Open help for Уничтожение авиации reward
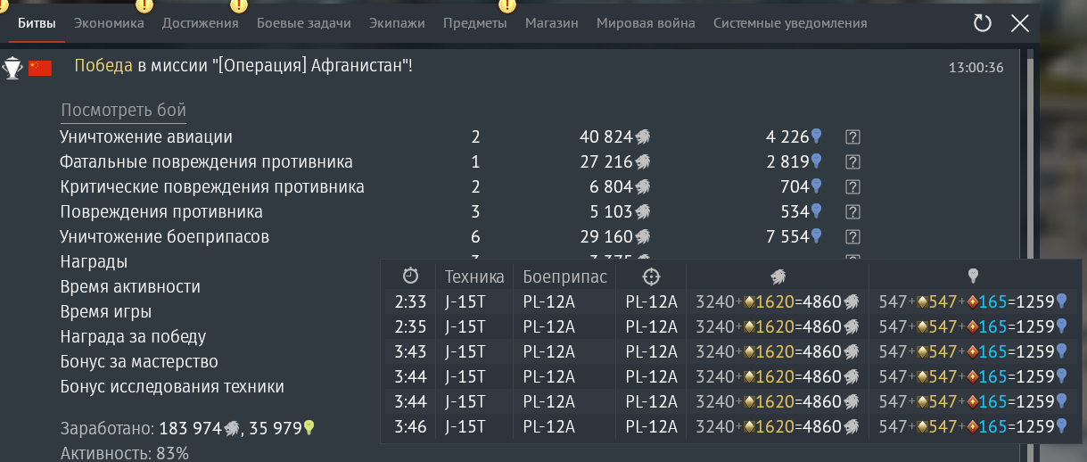This screenshot has width=1087, height=462. coord(852,137)
